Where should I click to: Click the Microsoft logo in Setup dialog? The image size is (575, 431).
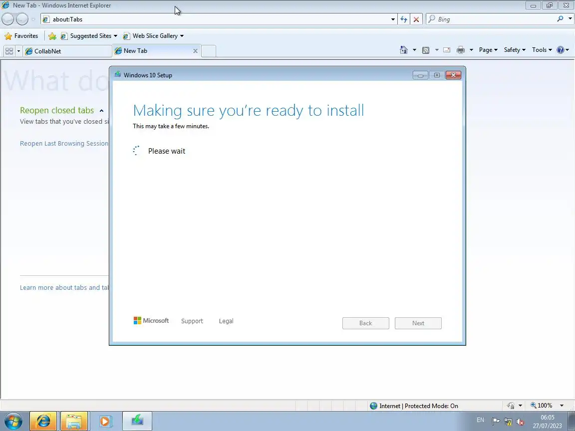[151, 321]
